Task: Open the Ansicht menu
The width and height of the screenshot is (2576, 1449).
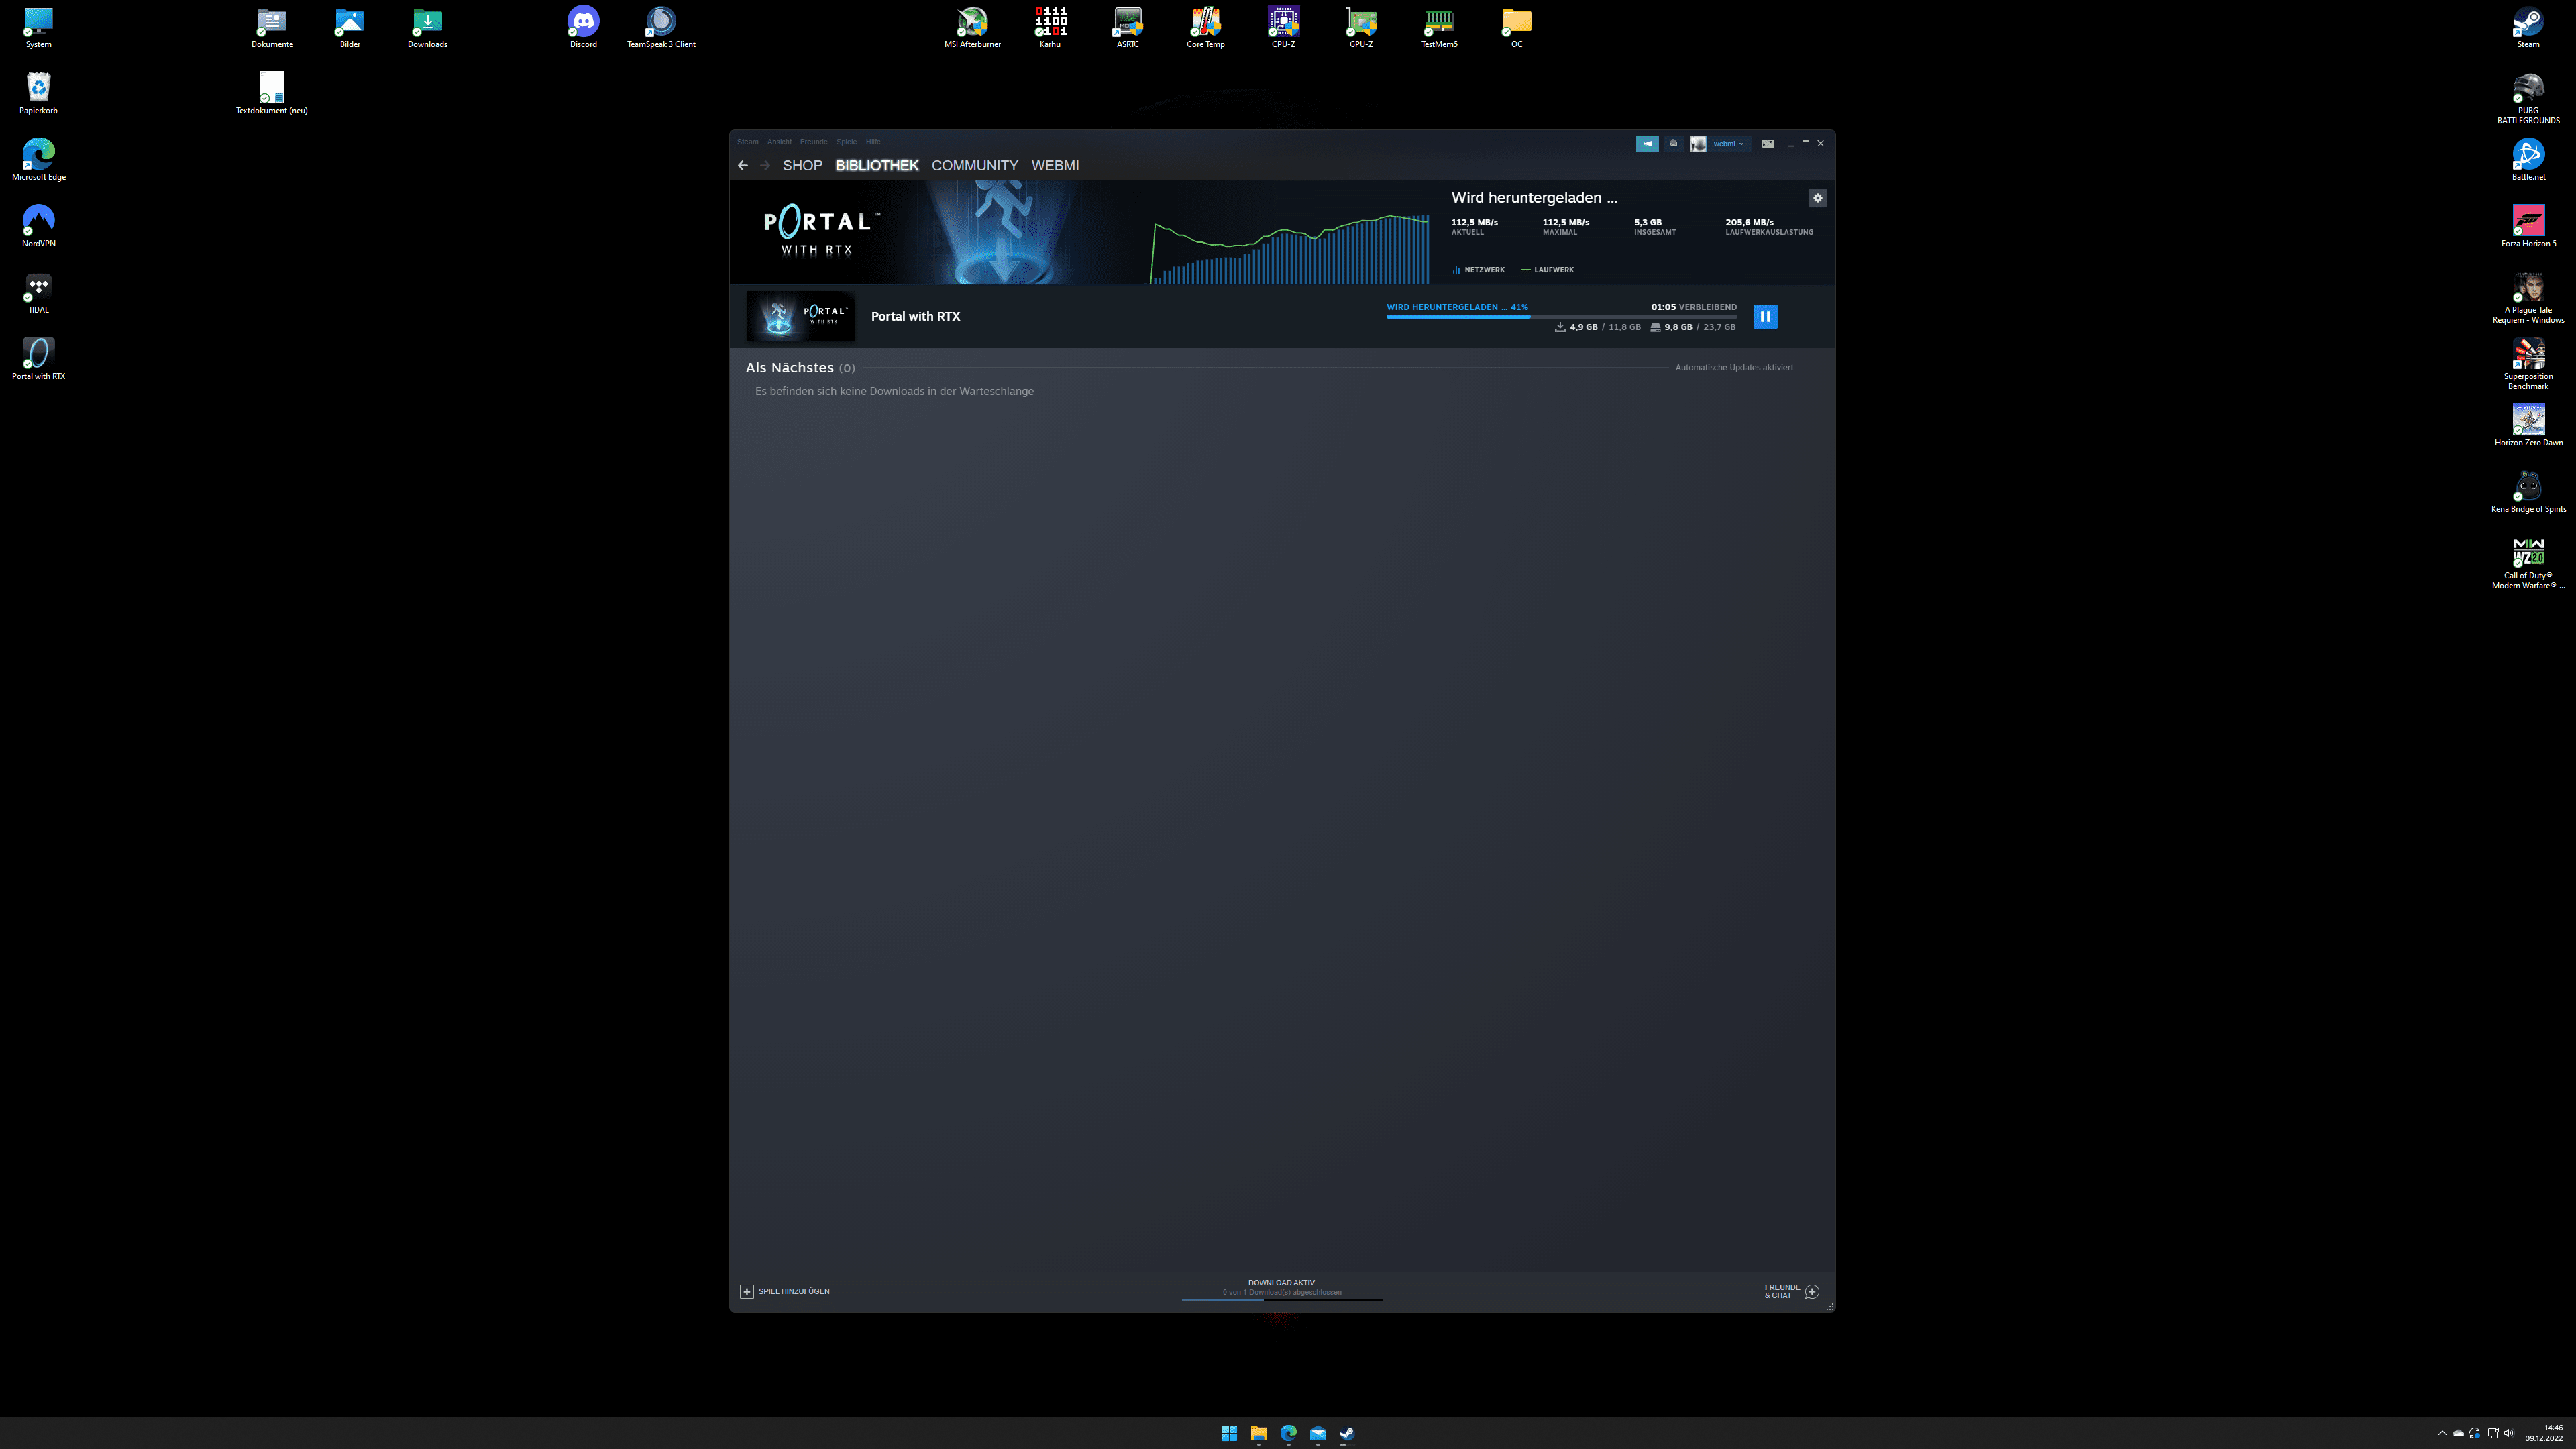Action: (x=779, y=142)
